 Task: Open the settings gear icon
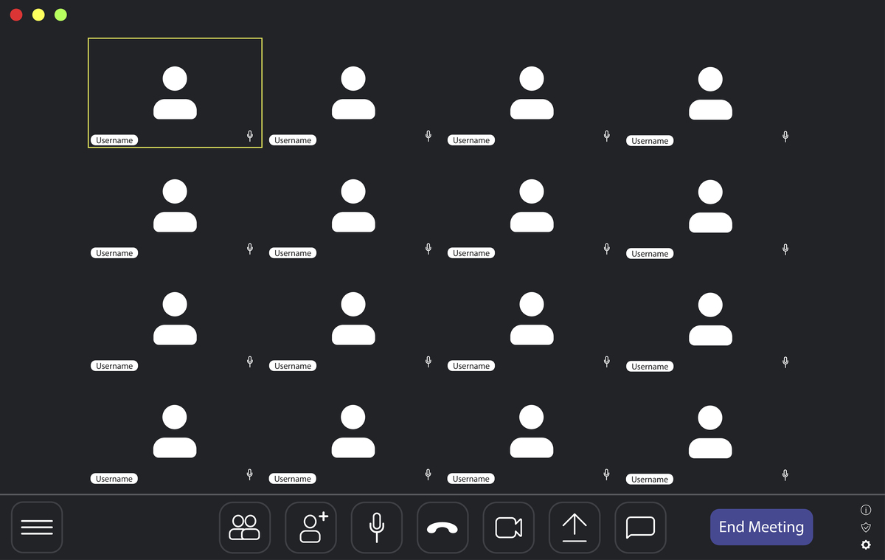(x=866, y=545)
